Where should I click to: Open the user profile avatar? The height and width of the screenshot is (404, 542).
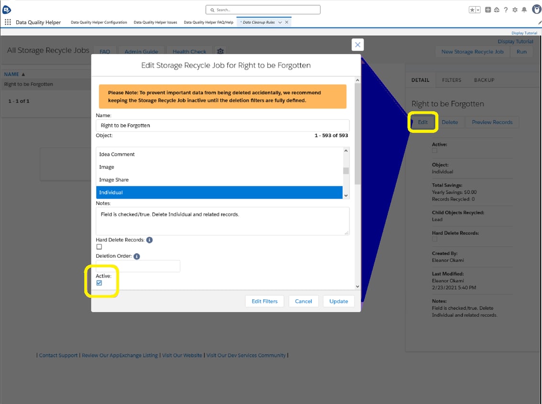537,10
